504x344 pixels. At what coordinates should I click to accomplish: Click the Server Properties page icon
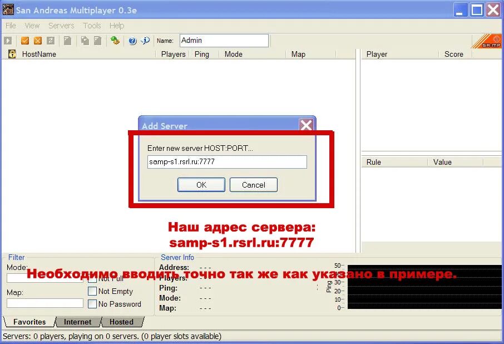[x=98, y=41]
